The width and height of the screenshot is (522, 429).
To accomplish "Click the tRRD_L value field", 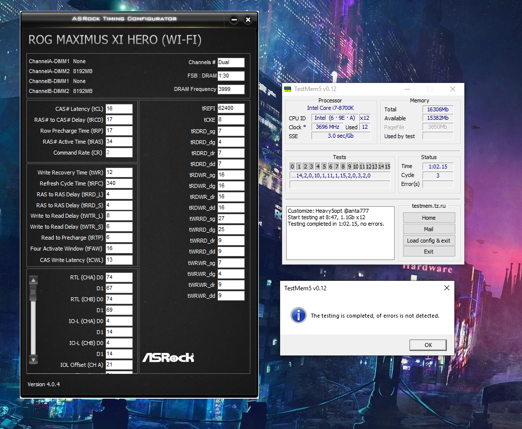I will pyautogui.click(x=119, y=194).
